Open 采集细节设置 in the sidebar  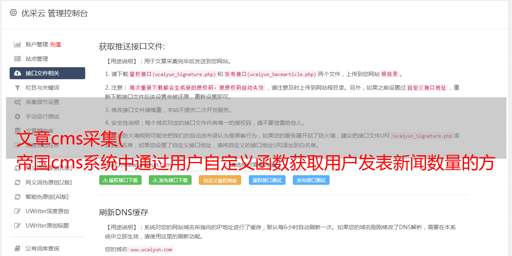click(x=42, y=102)
